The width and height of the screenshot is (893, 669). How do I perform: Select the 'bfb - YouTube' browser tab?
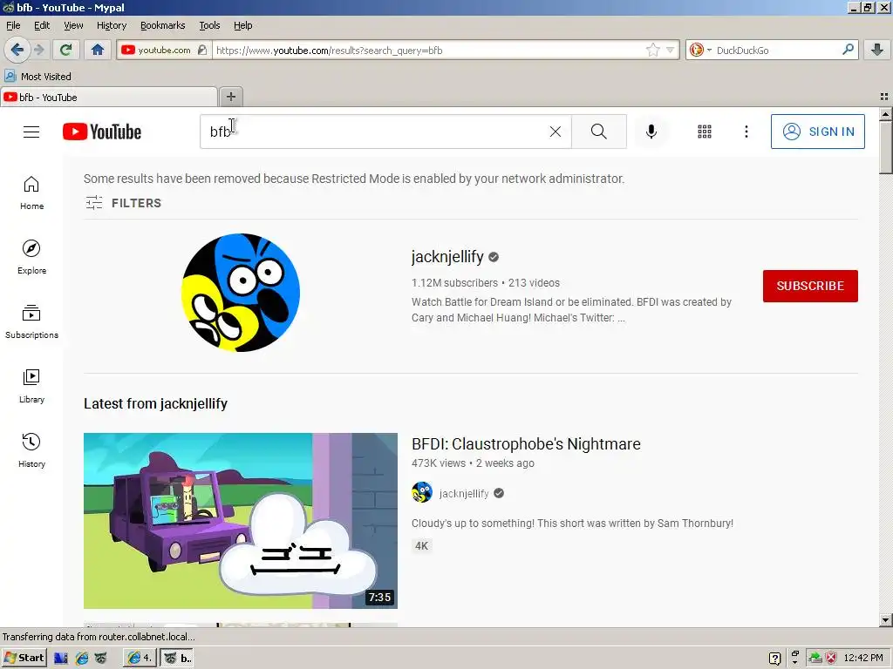[108, 98]
